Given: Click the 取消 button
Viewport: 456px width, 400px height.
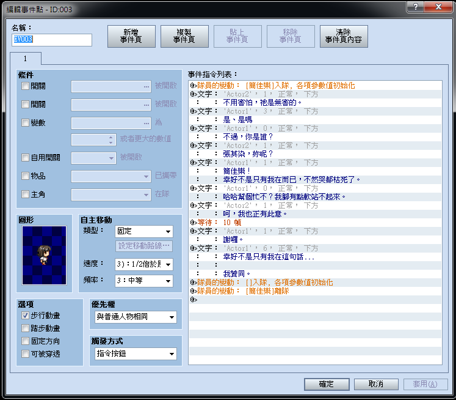Looking at the screenshot, I should (x=376, y=384).
